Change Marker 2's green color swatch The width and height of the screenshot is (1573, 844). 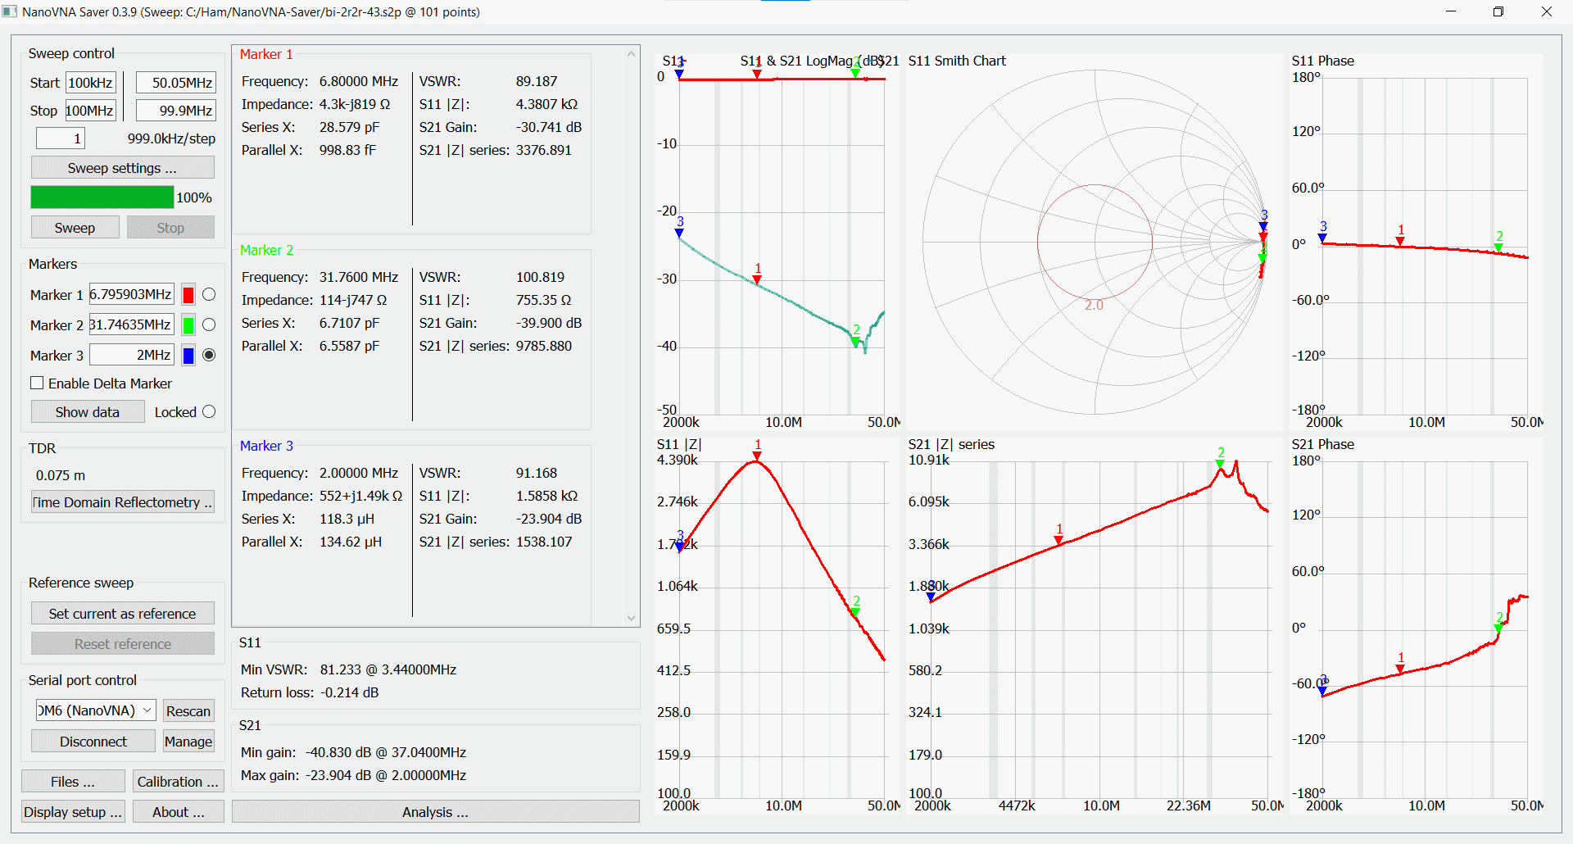(188, 324)
